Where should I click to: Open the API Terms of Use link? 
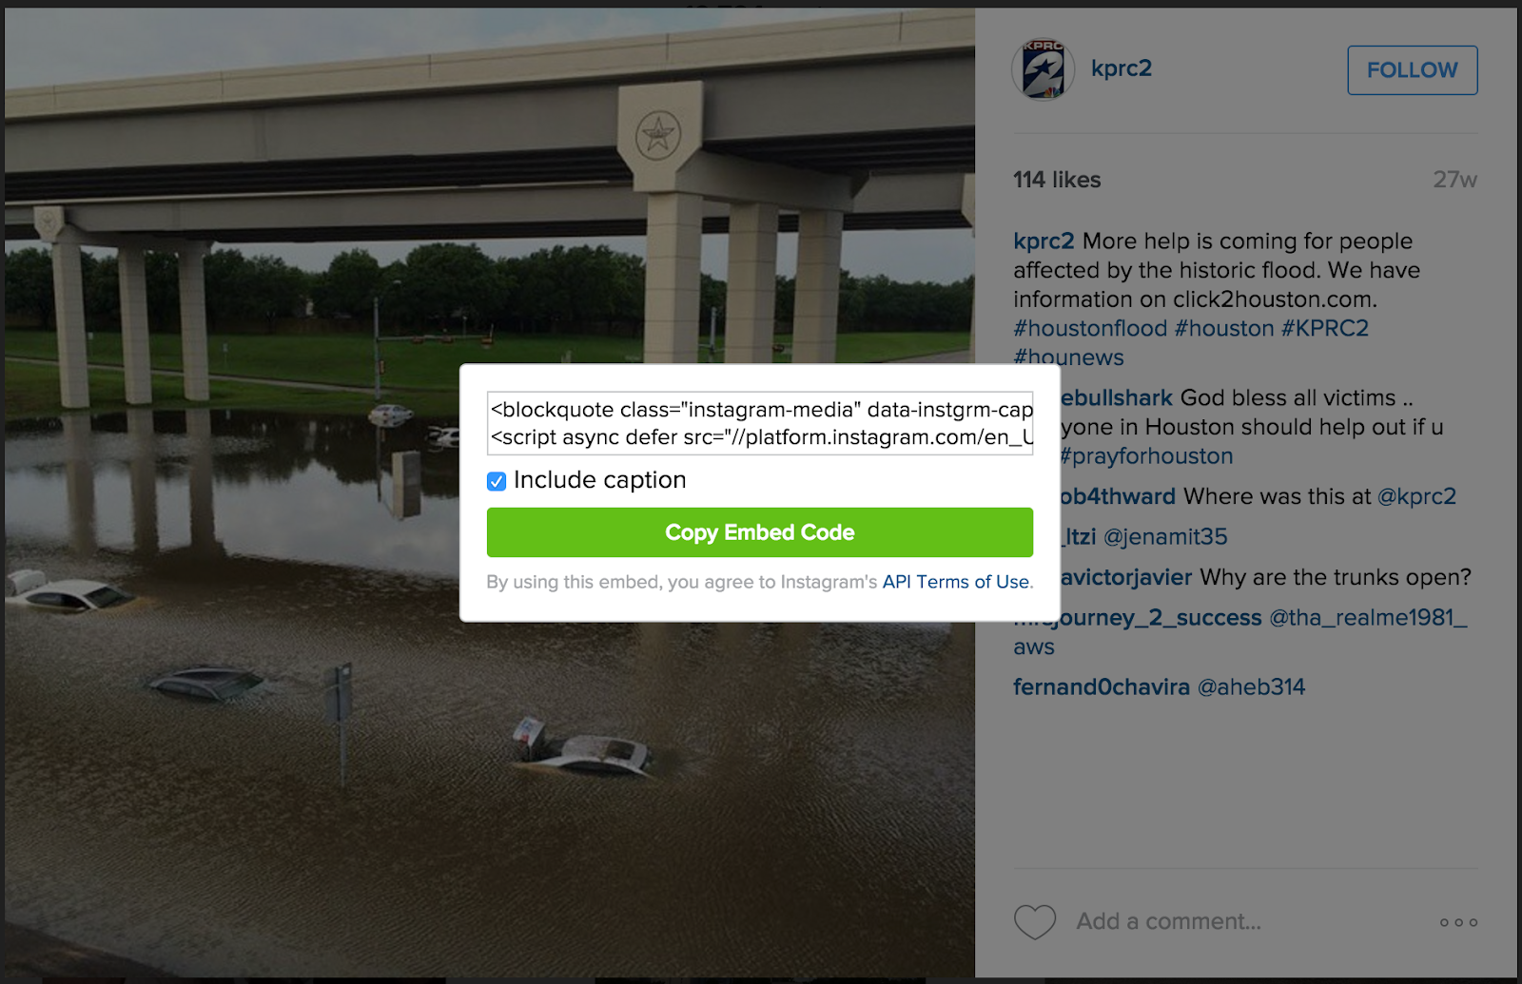(956, 582)
